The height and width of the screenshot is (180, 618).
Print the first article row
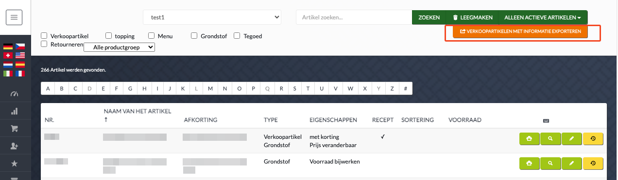click(529, 138)
